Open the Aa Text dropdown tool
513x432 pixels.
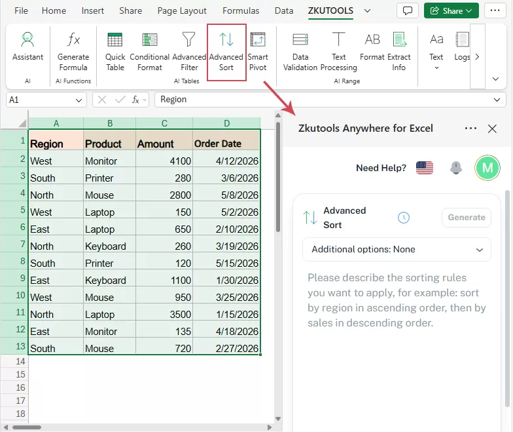pos(436,51)
